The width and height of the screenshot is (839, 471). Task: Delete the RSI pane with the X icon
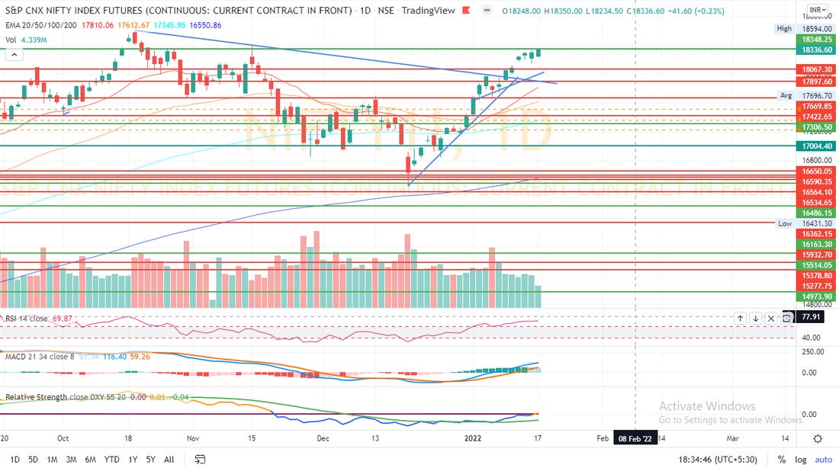click(x=771, y=318)
